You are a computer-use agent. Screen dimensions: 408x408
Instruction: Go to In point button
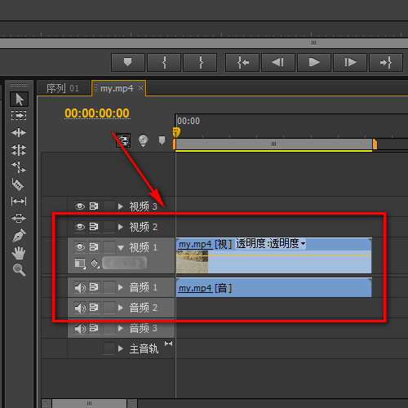tap(242, 62)
